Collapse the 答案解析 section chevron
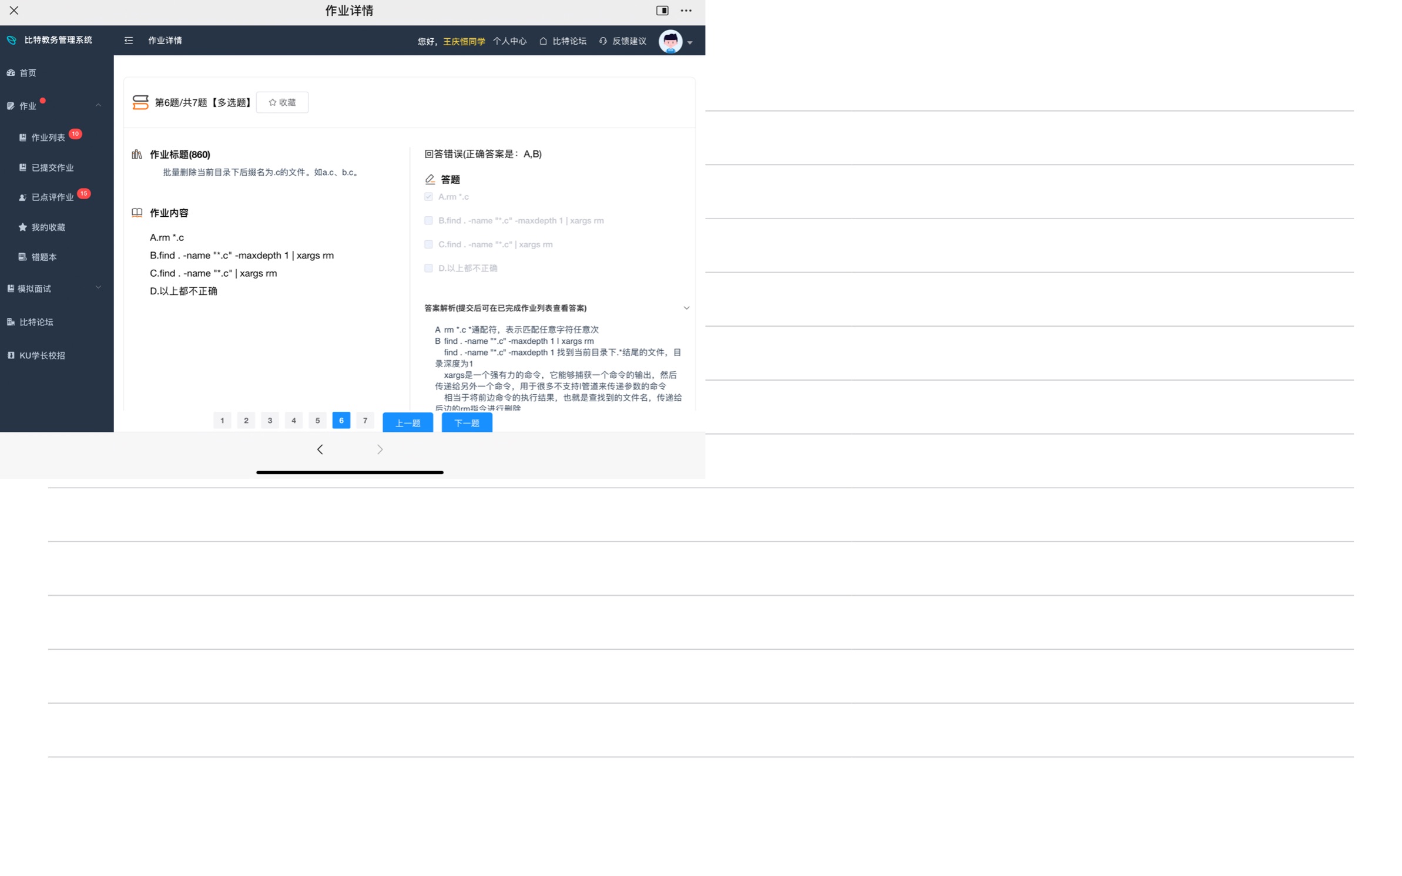This screenshot has height=876, width=1402. click(686, 308)
